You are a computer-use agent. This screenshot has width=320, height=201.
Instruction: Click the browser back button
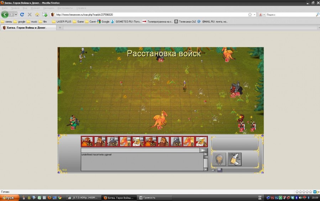[5, 15]
